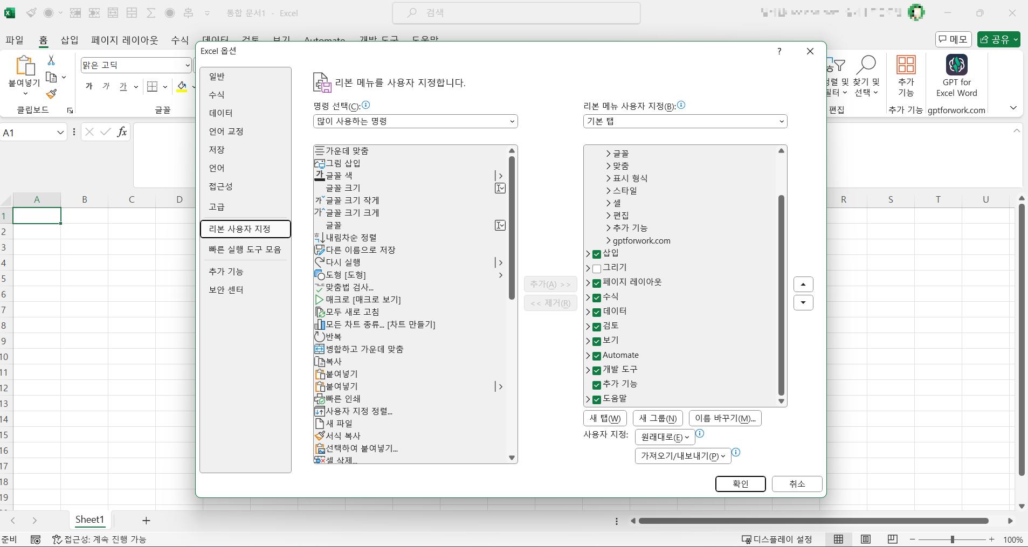Click Normal view grid icon in status bar
1028x547 pixels.
coord(839,539)
